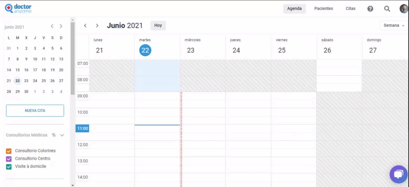Click the junio 2021 mini calendar title
The image size is (409, 187).
(14, 27)
